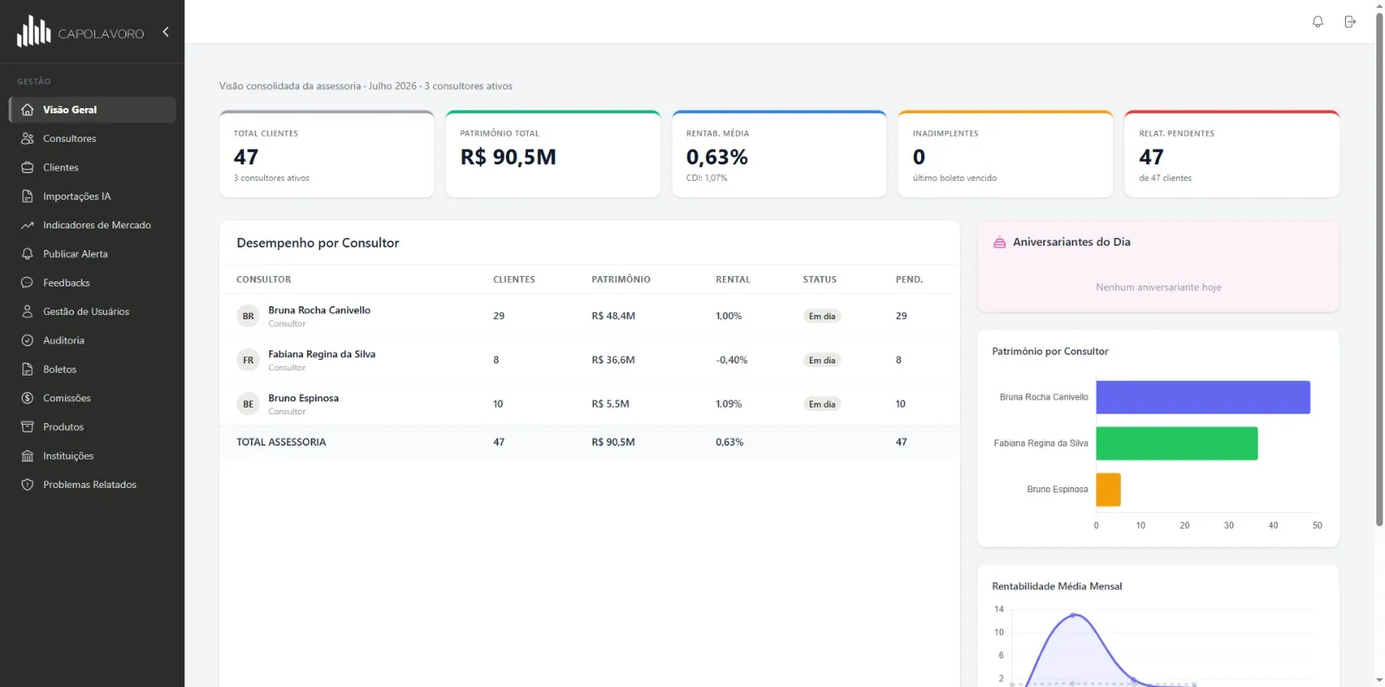The image size is (1385, 687).
Task: Open notifications bell icon
Action: pyautogui.click(x=1317, y=22)
